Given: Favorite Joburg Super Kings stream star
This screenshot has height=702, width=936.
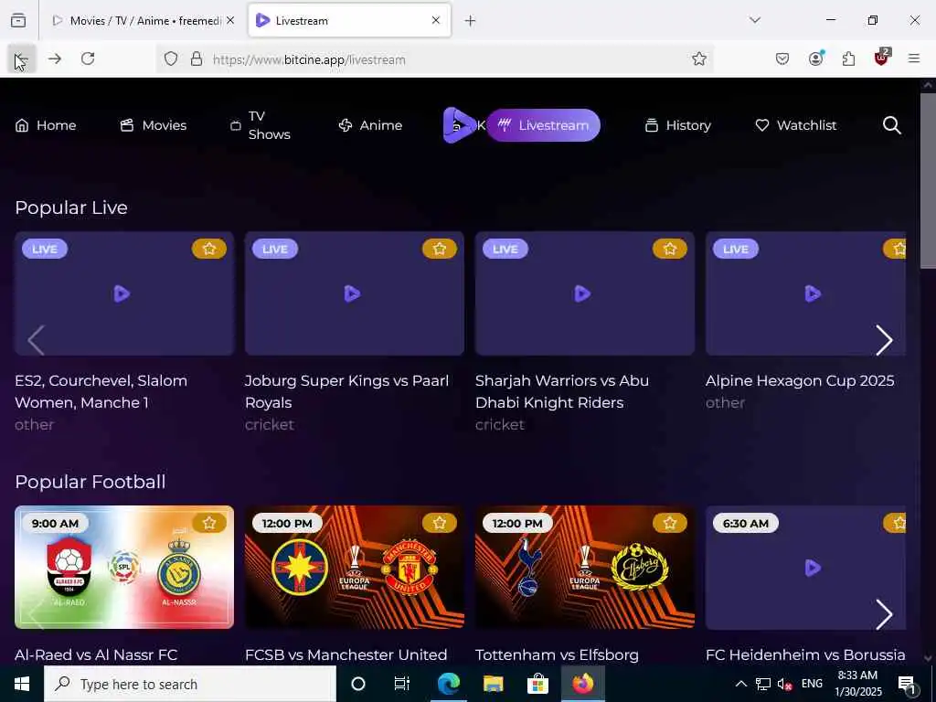Looking at the screenshot, I should (x=440, y=249).
